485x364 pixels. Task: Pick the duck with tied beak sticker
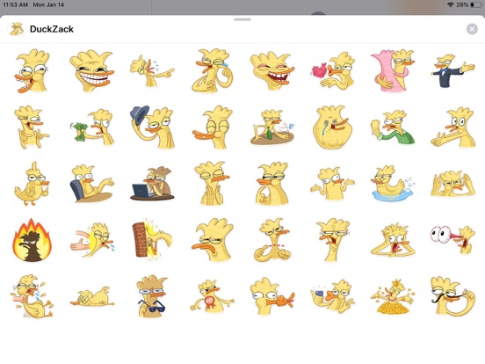pos(272,296)
